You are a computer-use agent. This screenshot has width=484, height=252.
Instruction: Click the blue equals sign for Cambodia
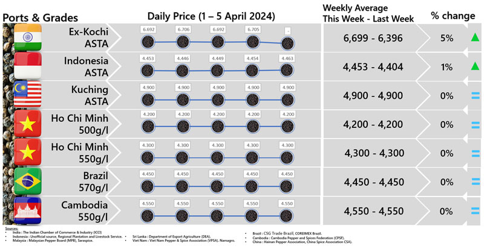pos(475,210)
